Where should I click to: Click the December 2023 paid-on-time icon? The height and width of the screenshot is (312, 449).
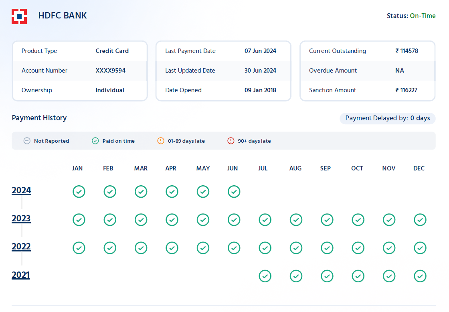pos(420,220)
